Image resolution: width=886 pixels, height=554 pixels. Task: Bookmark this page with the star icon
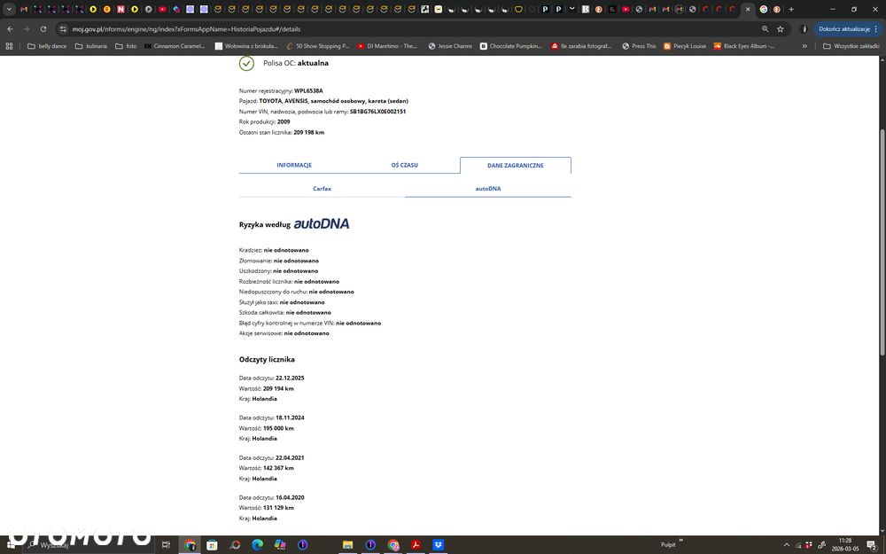coord(781,29)
